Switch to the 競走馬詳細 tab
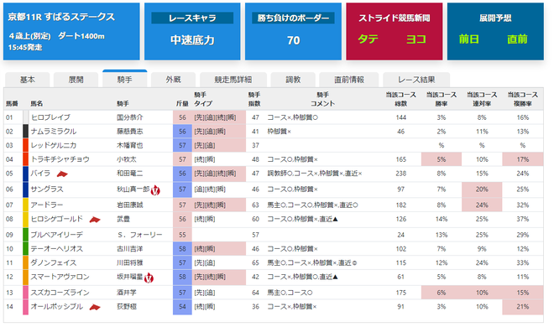 click(233, 80)
